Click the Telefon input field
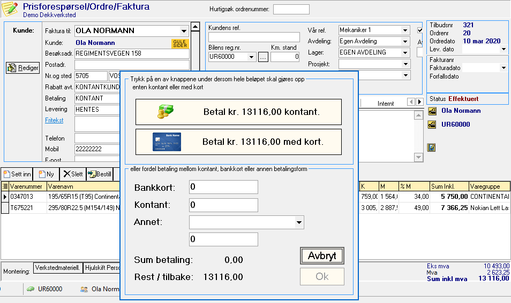This screenshot has height=303, width=511. point(97,138)
